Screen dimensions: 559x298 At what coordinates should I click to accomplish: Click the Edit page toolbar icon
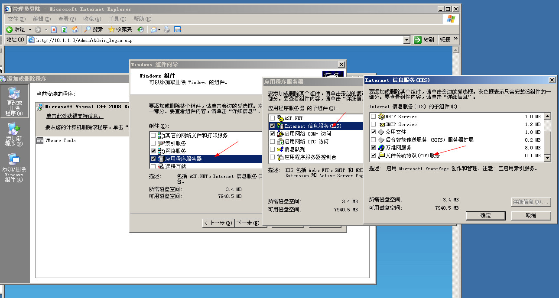[177, 29]
